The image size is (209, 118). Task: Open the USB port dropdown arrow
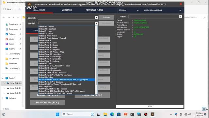click(181, 17)
